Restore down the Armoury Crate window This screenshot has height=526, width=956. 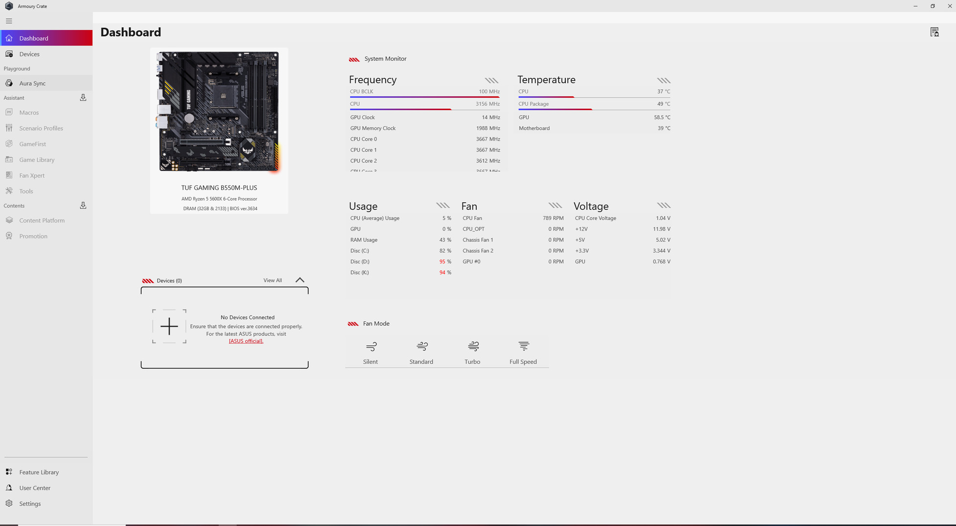click(933, 6)
